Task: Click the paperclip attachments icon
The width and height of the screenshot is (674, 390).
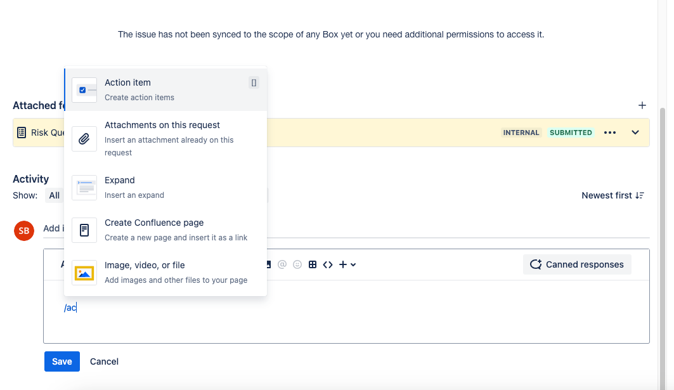Action: [x=84, y=138]
